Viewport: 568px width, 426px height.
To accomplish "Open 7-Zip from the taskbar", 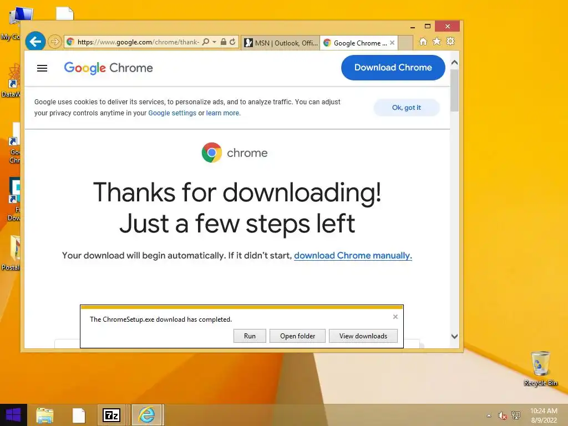I will click(x=111, y=415).
